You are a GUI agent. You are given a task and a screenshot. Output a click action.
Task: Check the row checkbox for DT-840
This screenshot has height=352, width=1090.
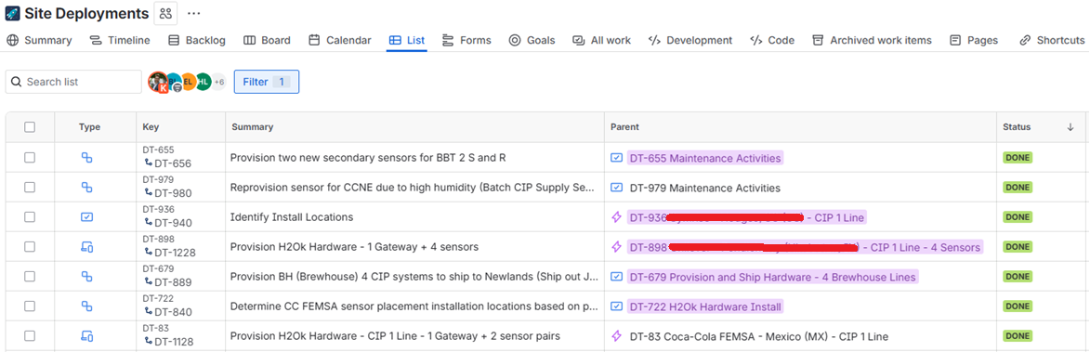(x=29, y=306)
